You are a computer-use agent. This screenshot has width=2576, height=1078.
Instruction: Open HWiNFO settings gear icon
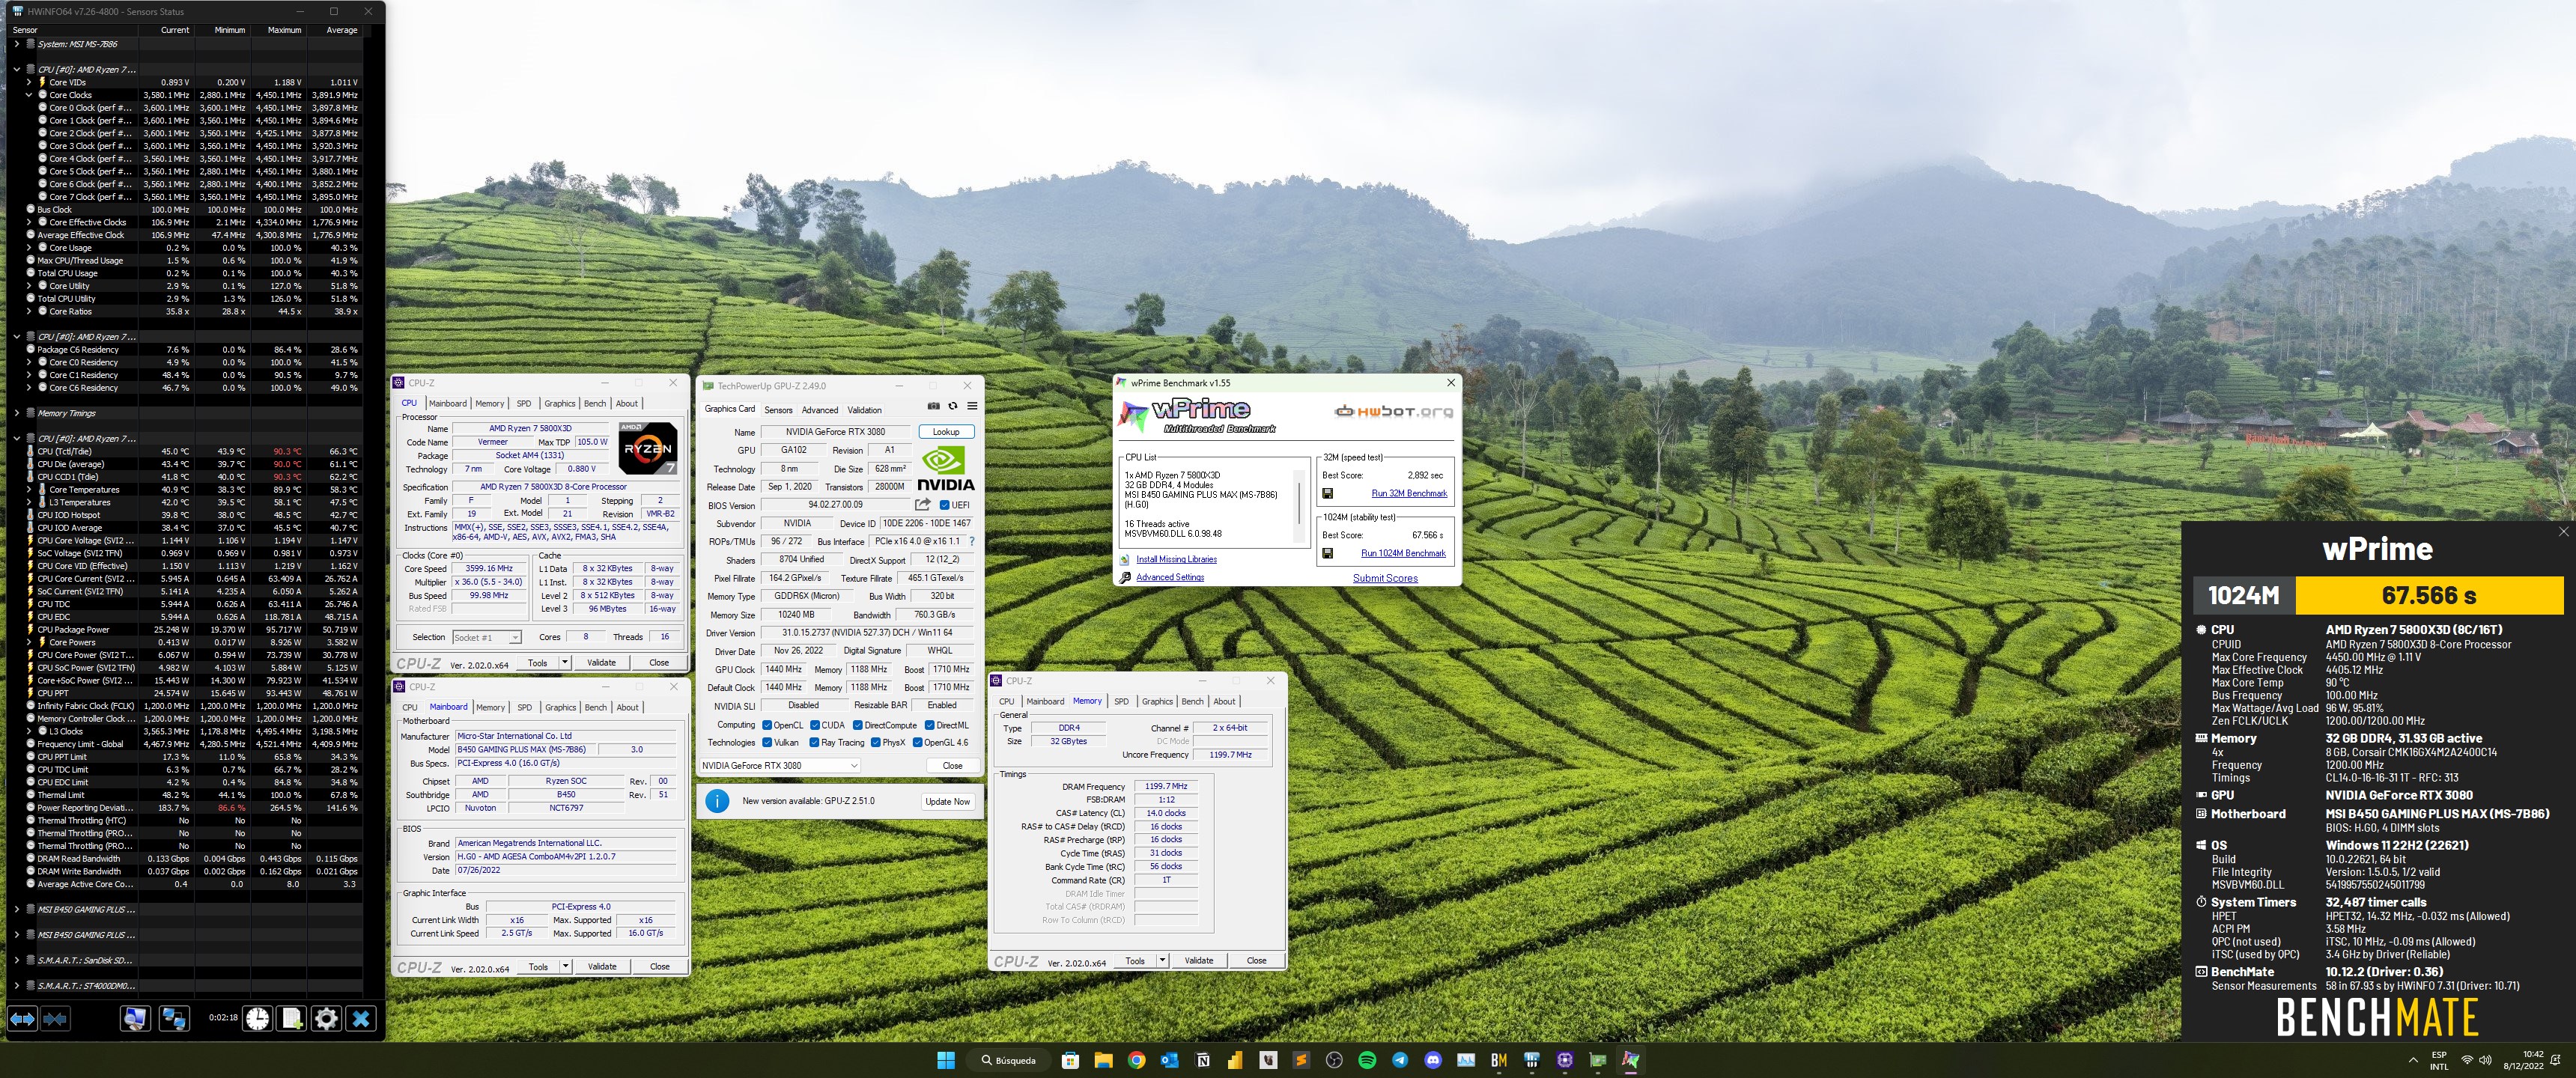coord(326,1018)
